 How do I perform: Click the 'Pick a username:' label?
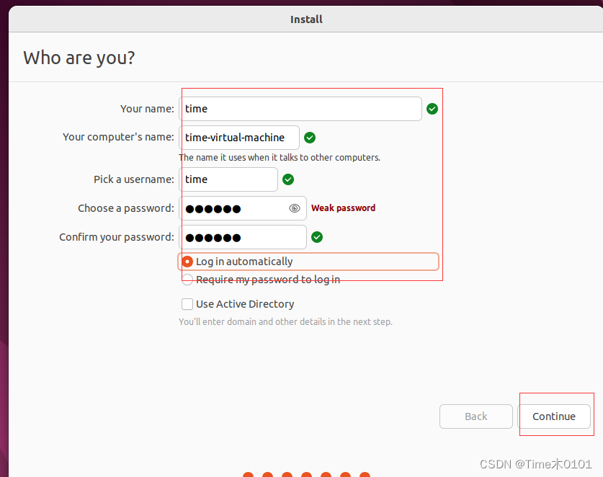click(134, 179)
